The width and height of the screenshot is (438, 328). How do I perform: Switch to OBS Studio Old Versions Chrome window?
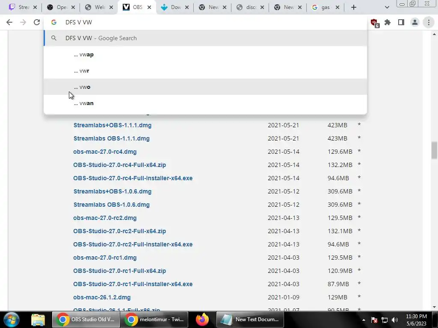[x=86, y=319]
